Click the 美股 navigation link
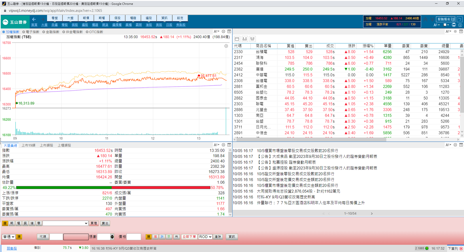The height and width of the screenshot is (252, 464). pos(159,25)
